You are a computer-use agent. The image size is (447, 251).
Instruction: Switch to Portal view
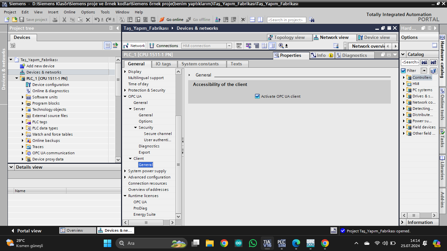pos(26,231)
